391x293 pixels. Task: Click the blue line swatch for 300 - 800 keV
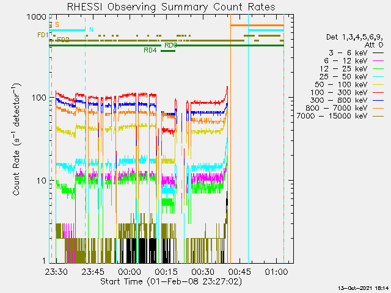(x=378, y=100)
